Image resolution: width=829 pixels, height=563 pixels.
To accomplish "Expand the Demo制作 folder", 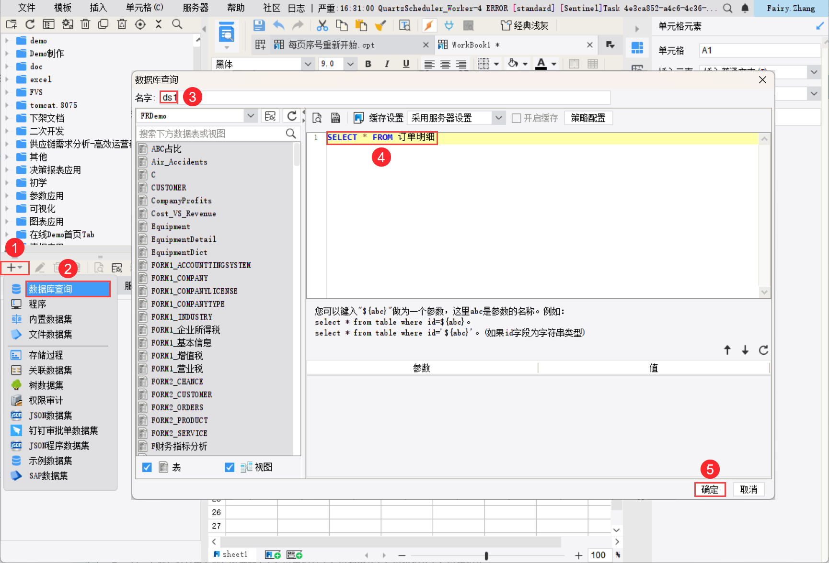I will (x=7, y=54).
